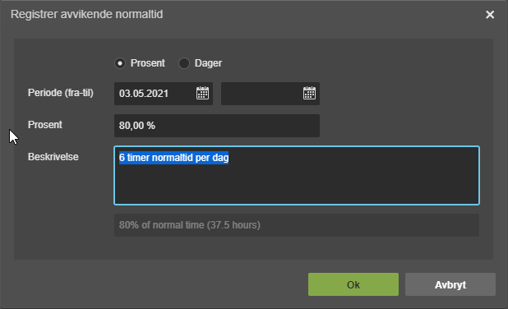Image resolution: width=508 pixels, height=309 pixels.
Task: Click the 'Periode (fra-til)' label
Action: click(61, 93)
